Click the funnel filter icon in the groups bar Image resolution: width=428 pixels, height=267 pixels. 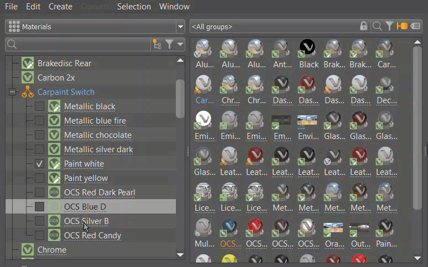(389, 26)
